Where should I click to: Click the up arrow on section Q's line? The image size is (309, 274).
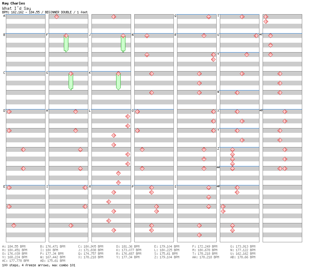pos(209,17)
